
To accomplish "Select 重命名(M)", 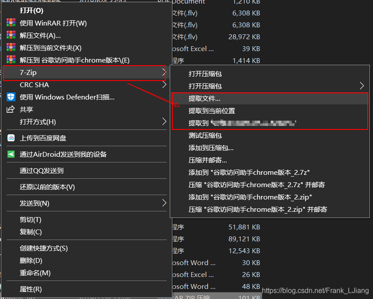I will (86, 273).
